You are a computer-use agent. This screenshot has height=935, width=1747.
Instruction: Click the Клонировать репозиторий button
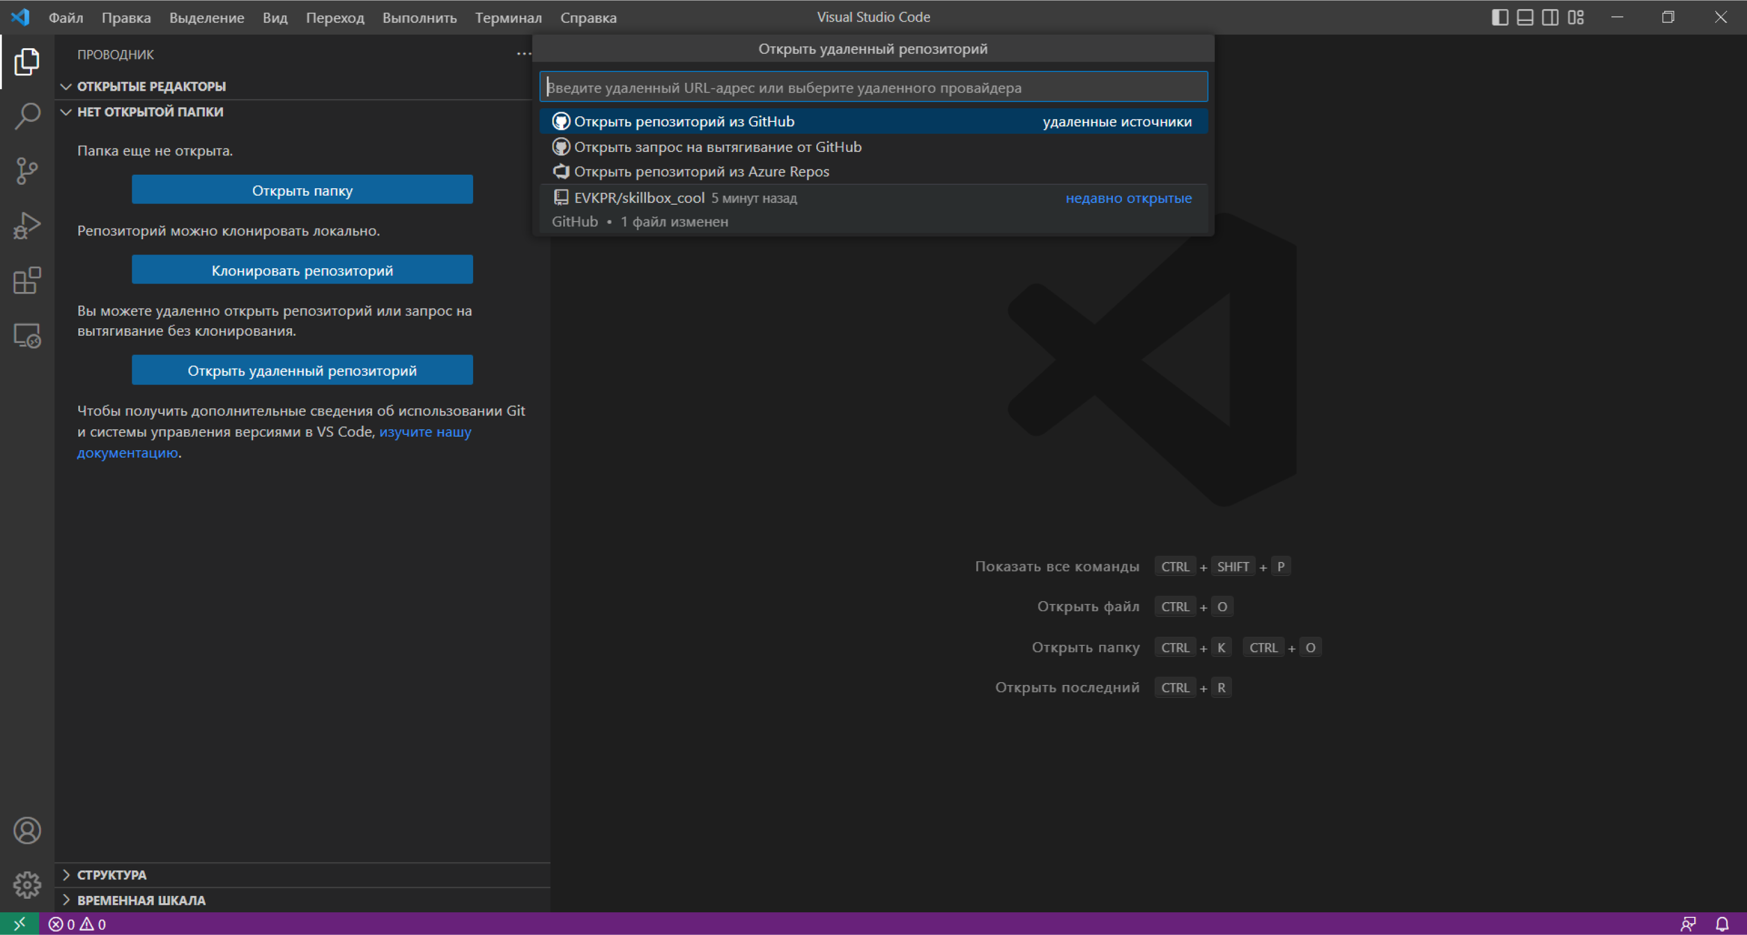click(x=302, y=270)
